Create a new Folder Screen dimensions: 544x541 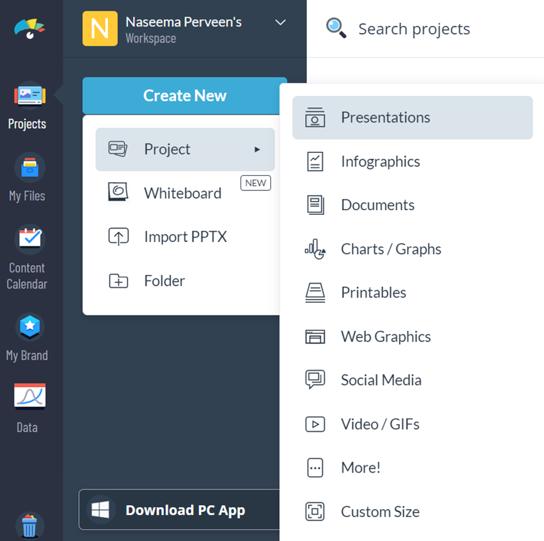click(x=164, y=280)
